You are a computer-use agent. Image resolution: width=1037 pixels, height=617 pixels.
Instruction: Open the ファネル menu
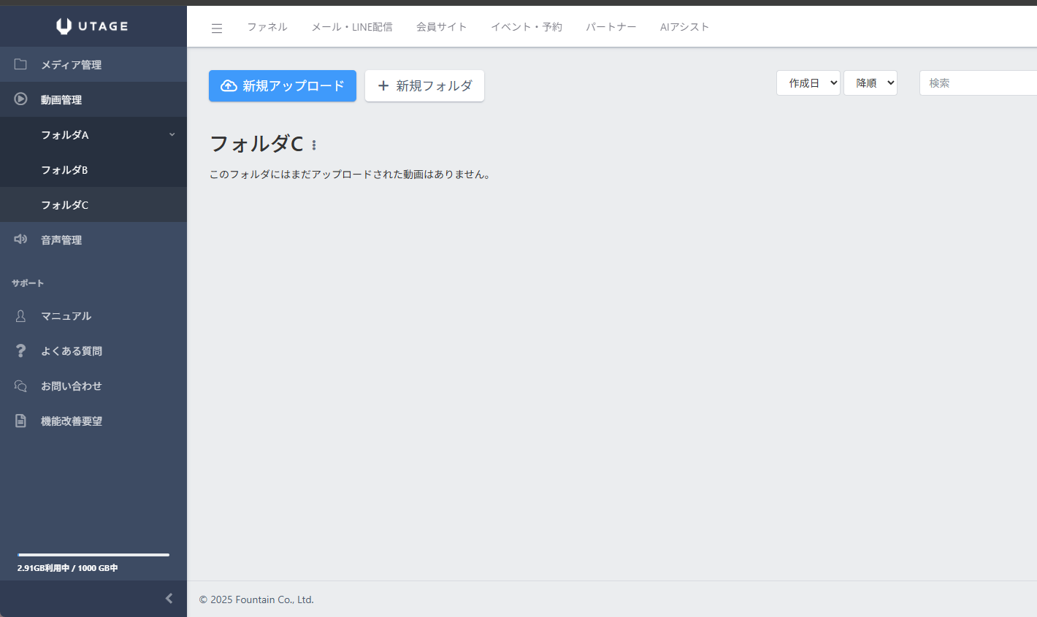coord(267,27)
